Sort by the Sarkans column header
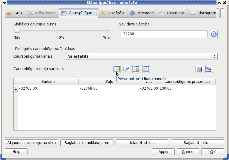 tap(48, 81)
